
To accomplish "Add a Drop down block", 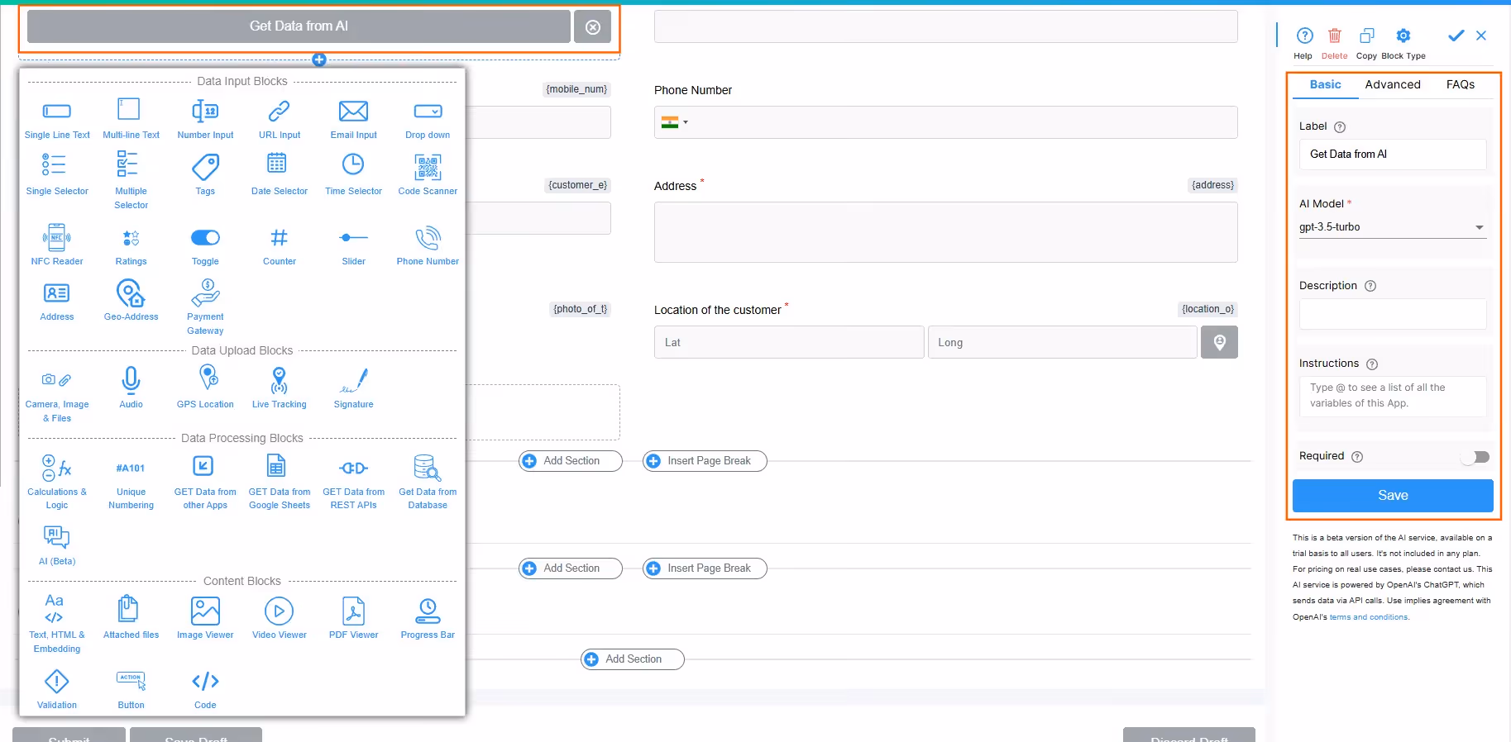I will (428, 119).
